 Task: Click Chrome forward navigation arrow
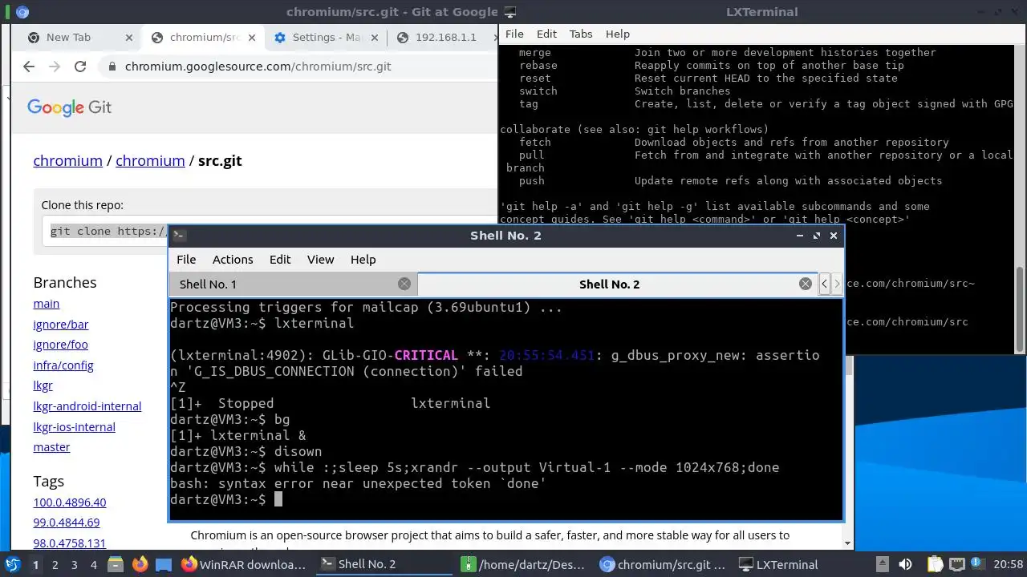click(x=55, y=67)
